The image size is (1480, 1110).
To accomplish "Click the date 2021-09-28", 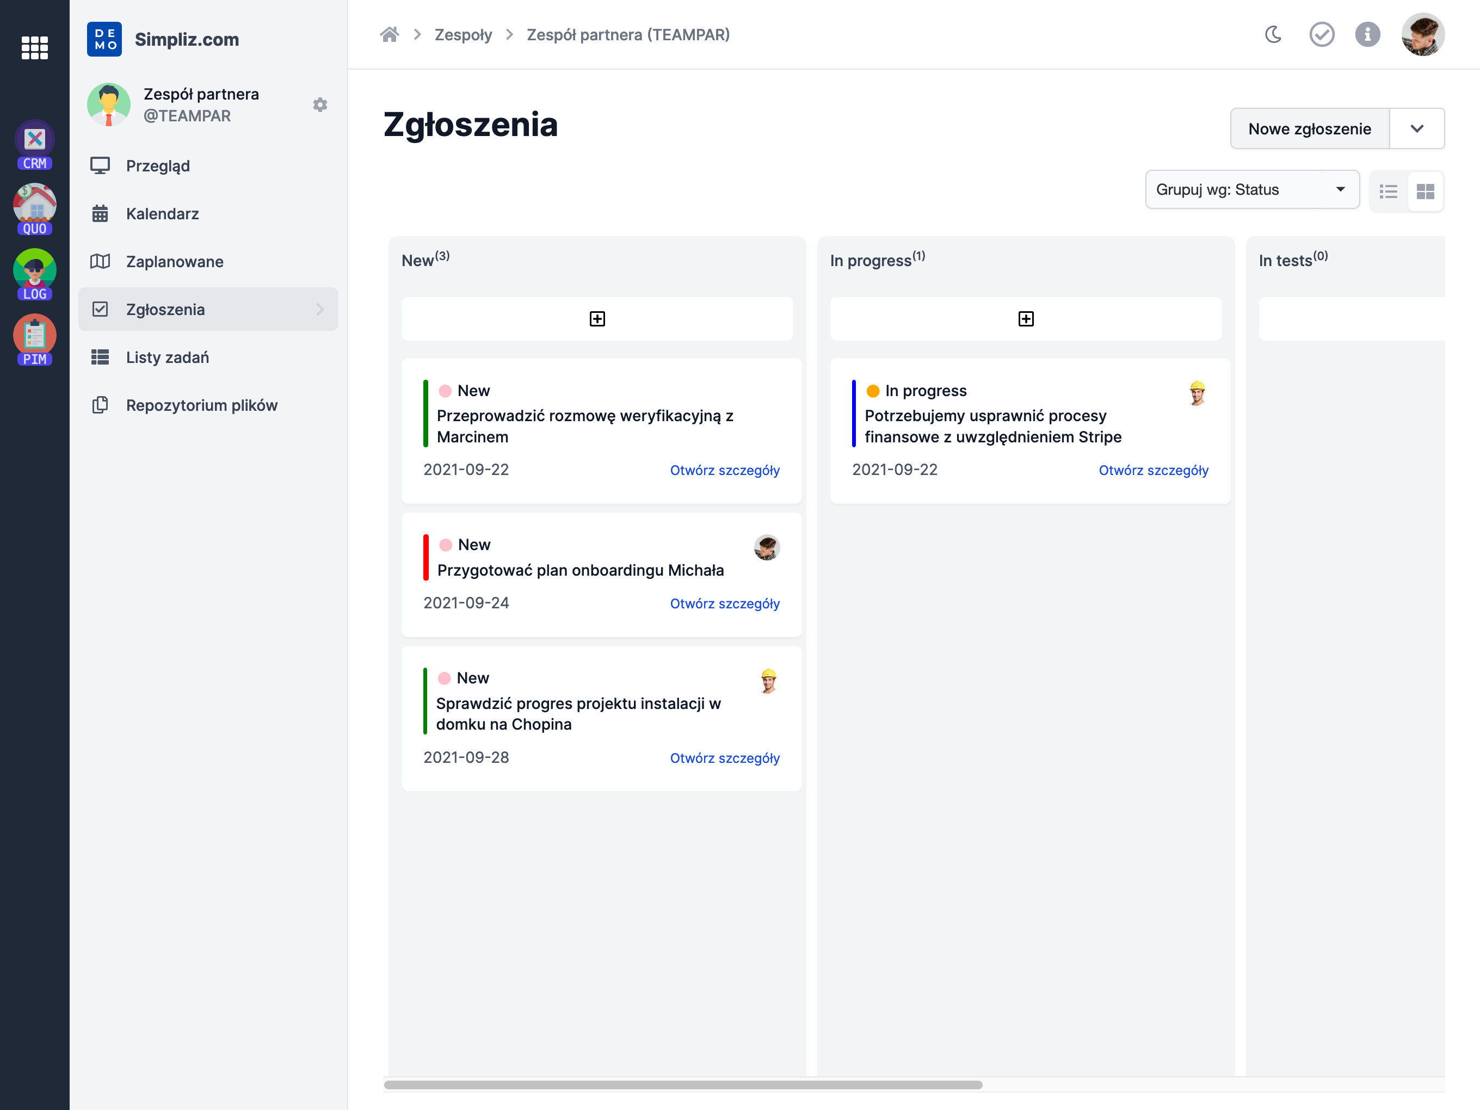I will [466, 757].
